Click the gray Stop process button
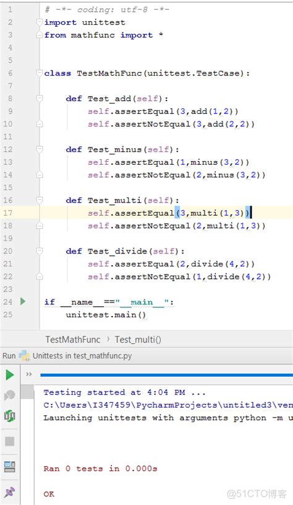Viewport: 293px width, 505px height. [10, 441]
